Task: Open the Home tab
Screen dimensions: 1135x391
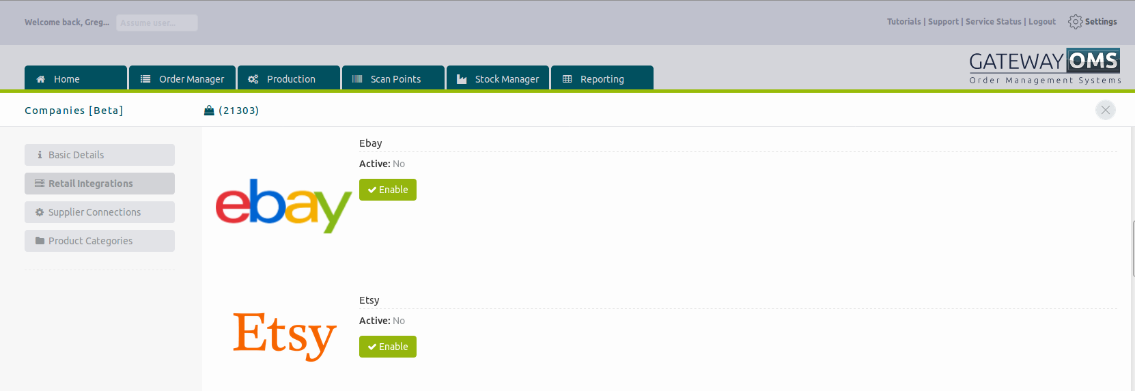Action: point(76,78)
